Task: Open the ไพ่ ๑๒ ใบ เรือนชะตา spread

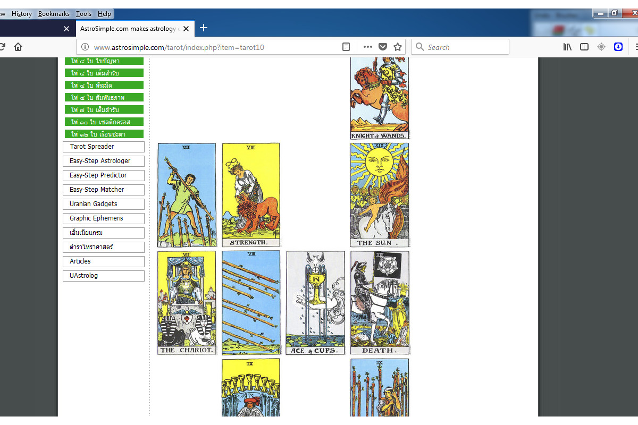Action: (x=104, y=134)
